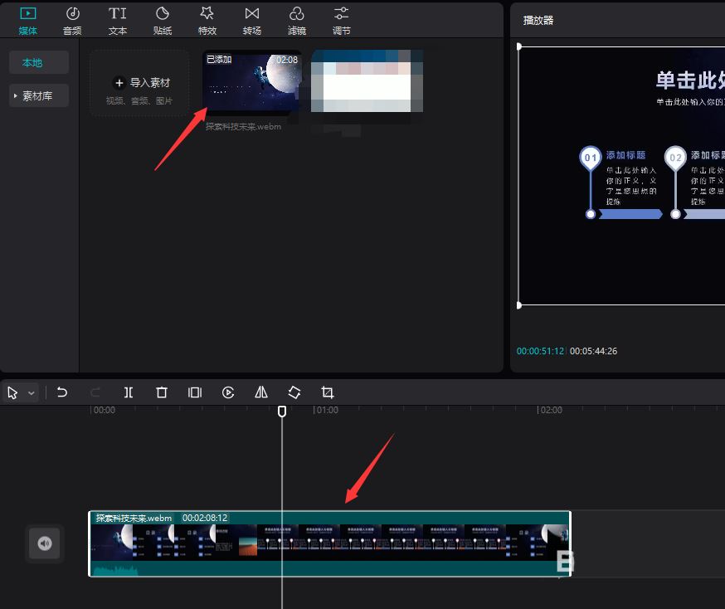Switch to the 转场 transitions tab

coord(252,21)
